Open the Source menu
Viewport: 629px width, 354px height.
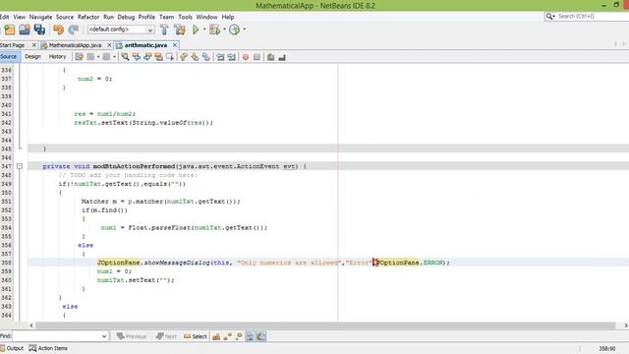tap(65, 17)
